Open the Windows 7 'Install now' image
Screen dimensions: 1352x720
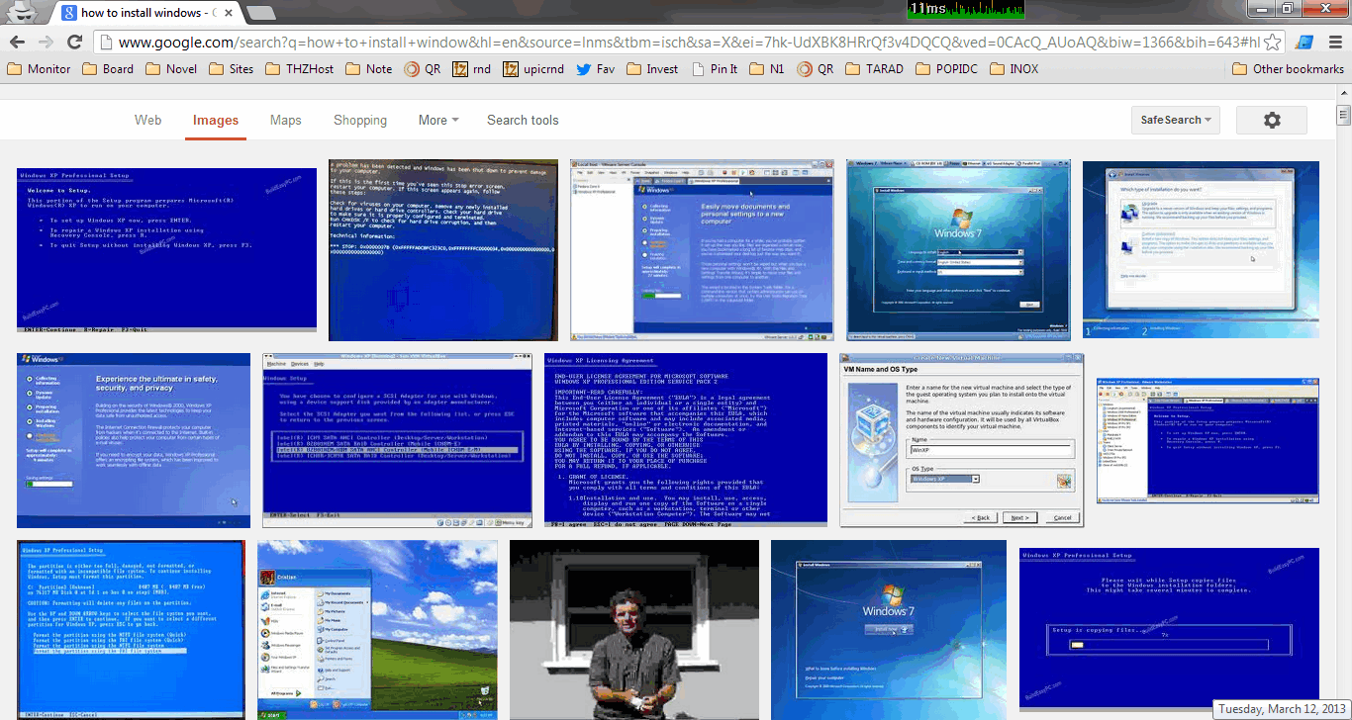point(889,630)
